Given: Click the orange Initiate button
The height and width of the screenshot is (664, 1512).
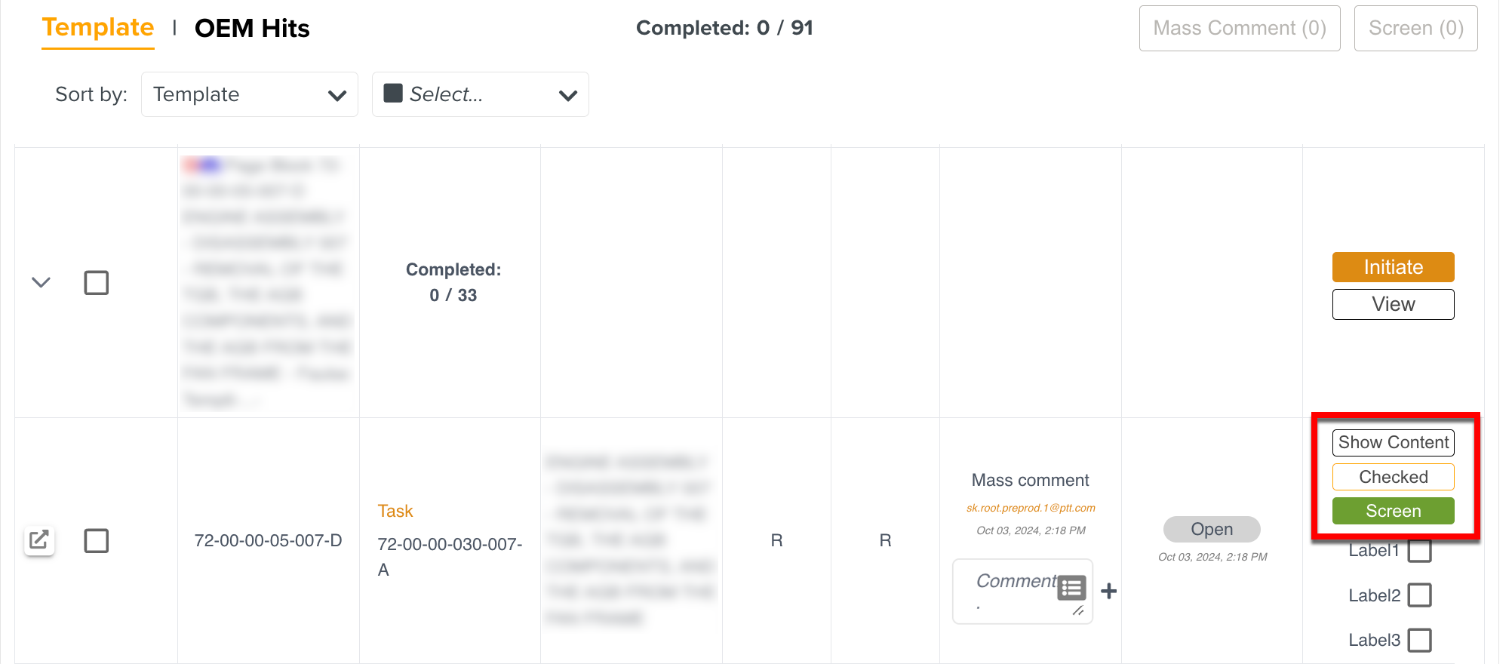Looking at the screenshot, I should pyautogui.click(x=1393, y=267).
